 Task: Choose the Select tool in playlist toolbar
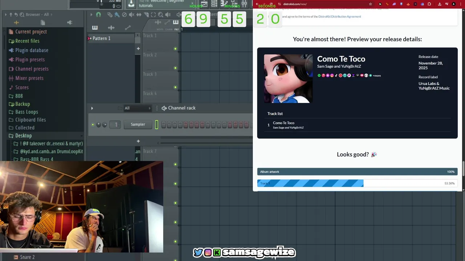click(x=153, y=14)
